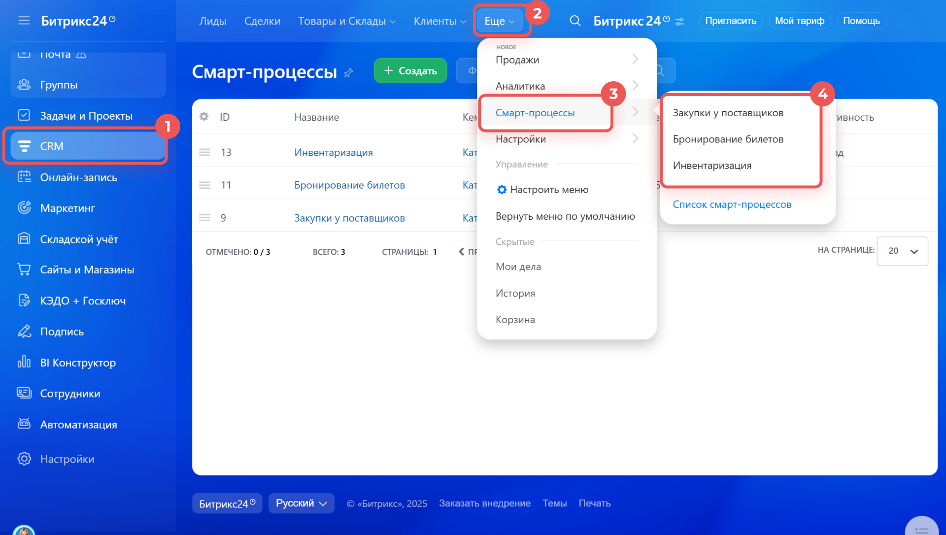Open Инвентаризация link in table
Image resolution: width=946 pixels, height=535 pixels.
[333, 152]
